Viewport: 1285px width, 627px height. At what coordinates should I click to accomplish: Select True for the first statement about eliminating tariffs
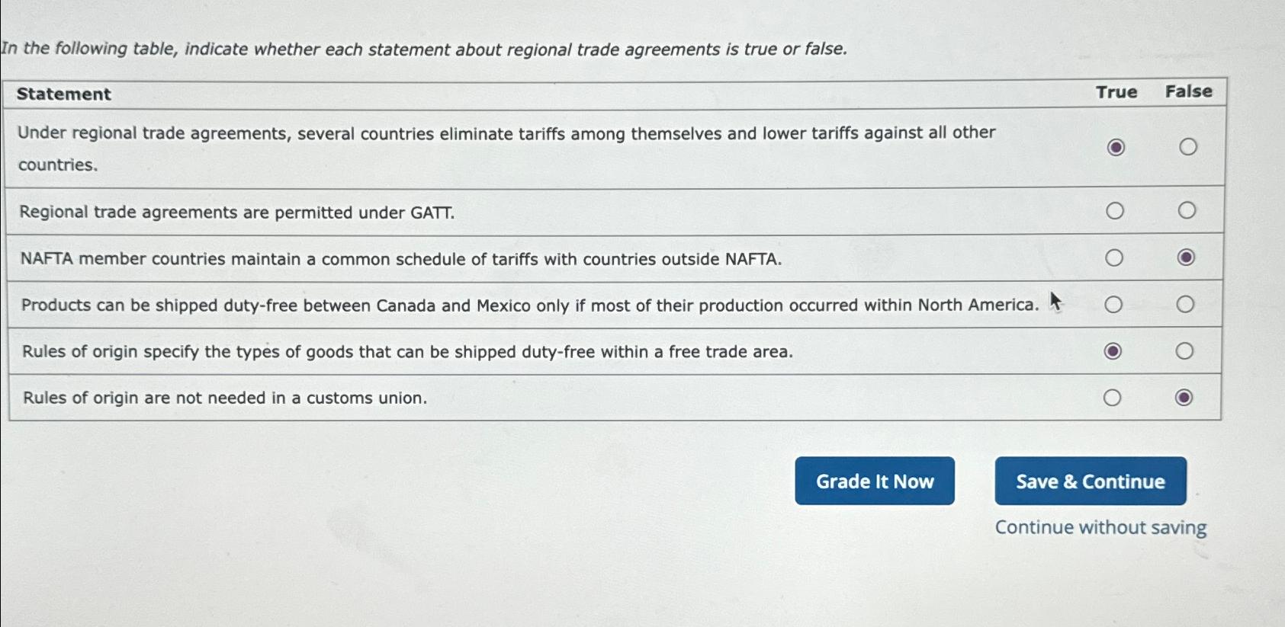tap(1114, 147)
